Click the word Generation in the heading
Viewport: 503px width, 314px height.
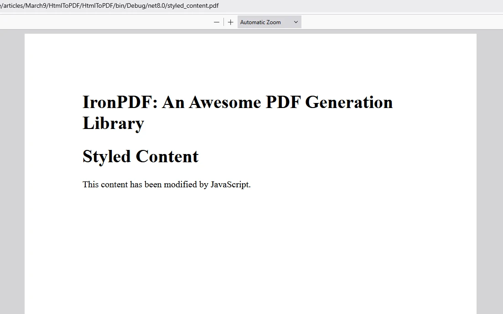tap(349, 102)
